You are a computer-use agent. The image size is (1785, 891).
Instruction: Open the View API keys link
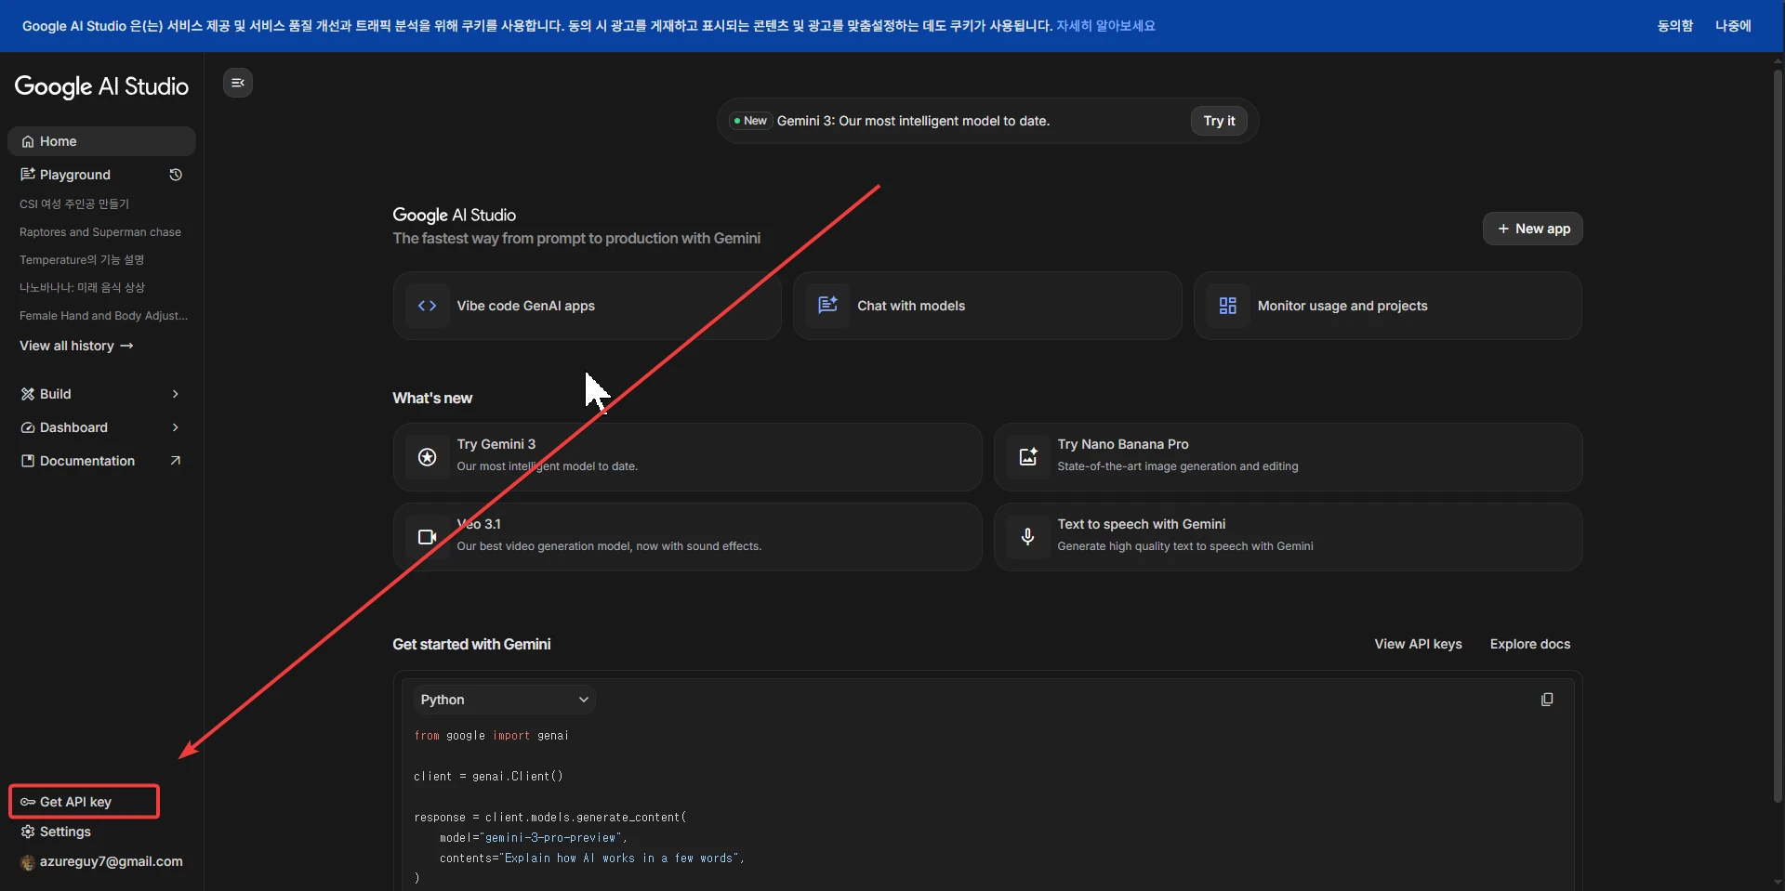pos(1418,644)
